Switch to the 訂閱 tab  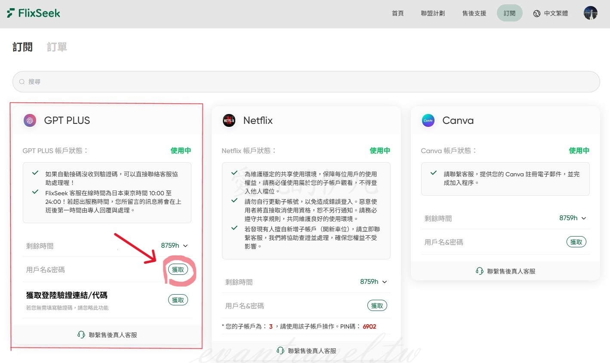22,47
